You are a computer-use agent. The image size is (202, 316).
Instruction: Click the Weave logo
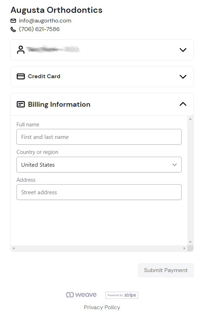[x=81, y=295]
